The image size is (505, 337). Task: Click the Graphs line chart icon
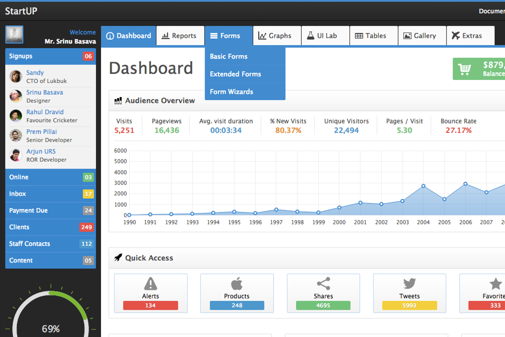point(262,36)
